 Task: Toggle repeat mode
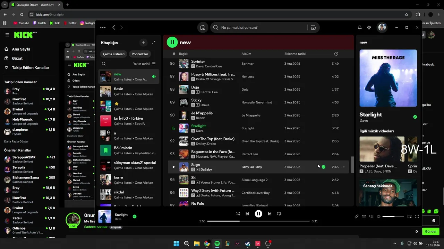(x=279, y=214)
